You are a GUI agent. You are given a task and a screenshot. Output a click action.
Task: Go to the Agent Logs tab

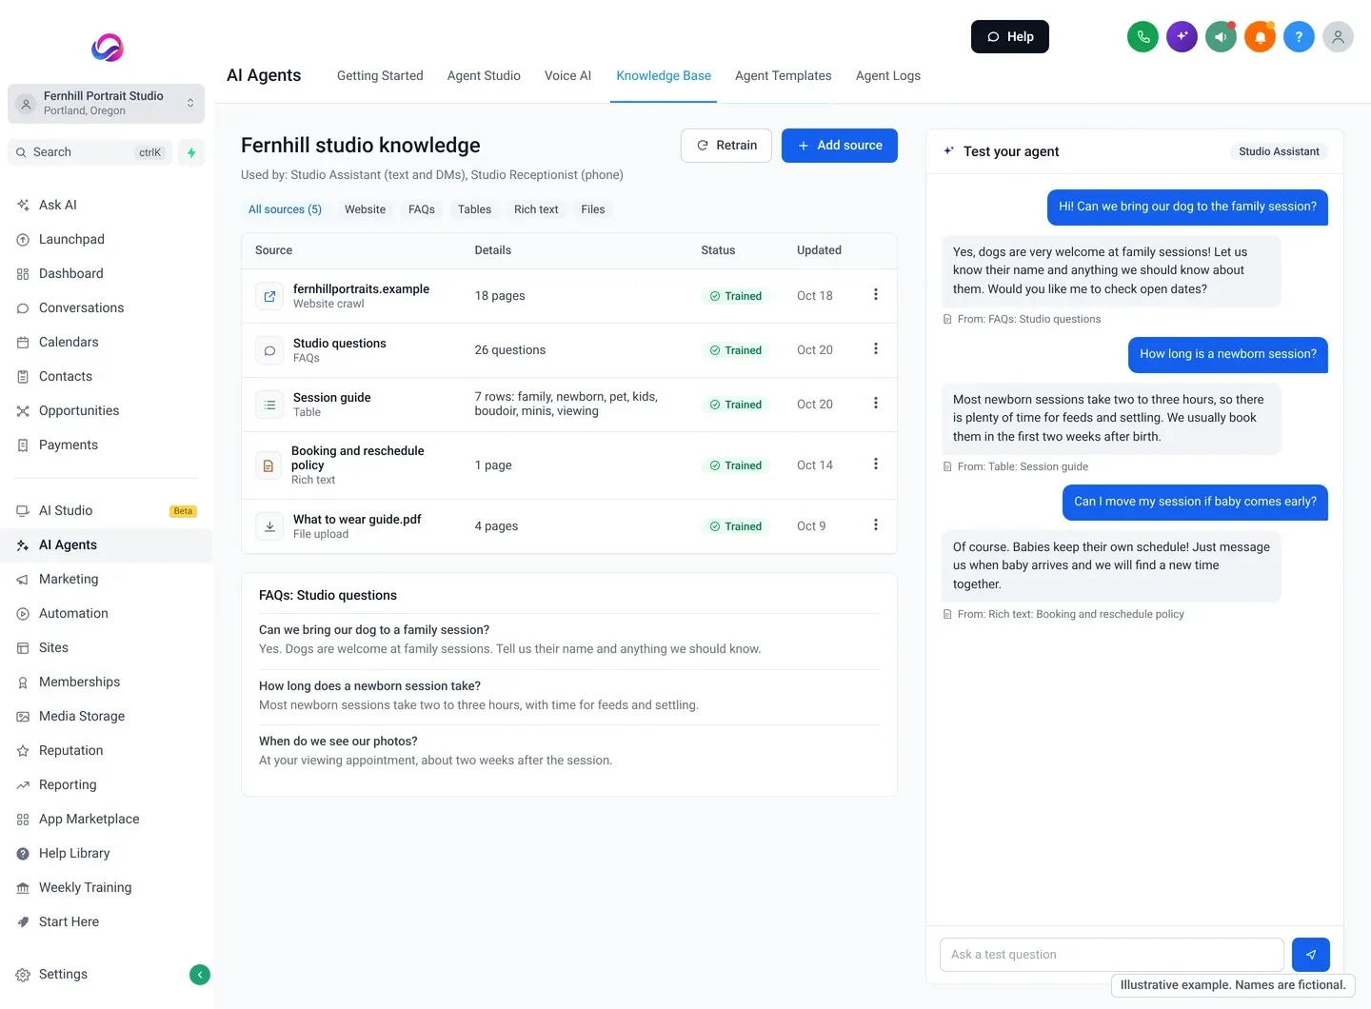[x=887, y=76]
